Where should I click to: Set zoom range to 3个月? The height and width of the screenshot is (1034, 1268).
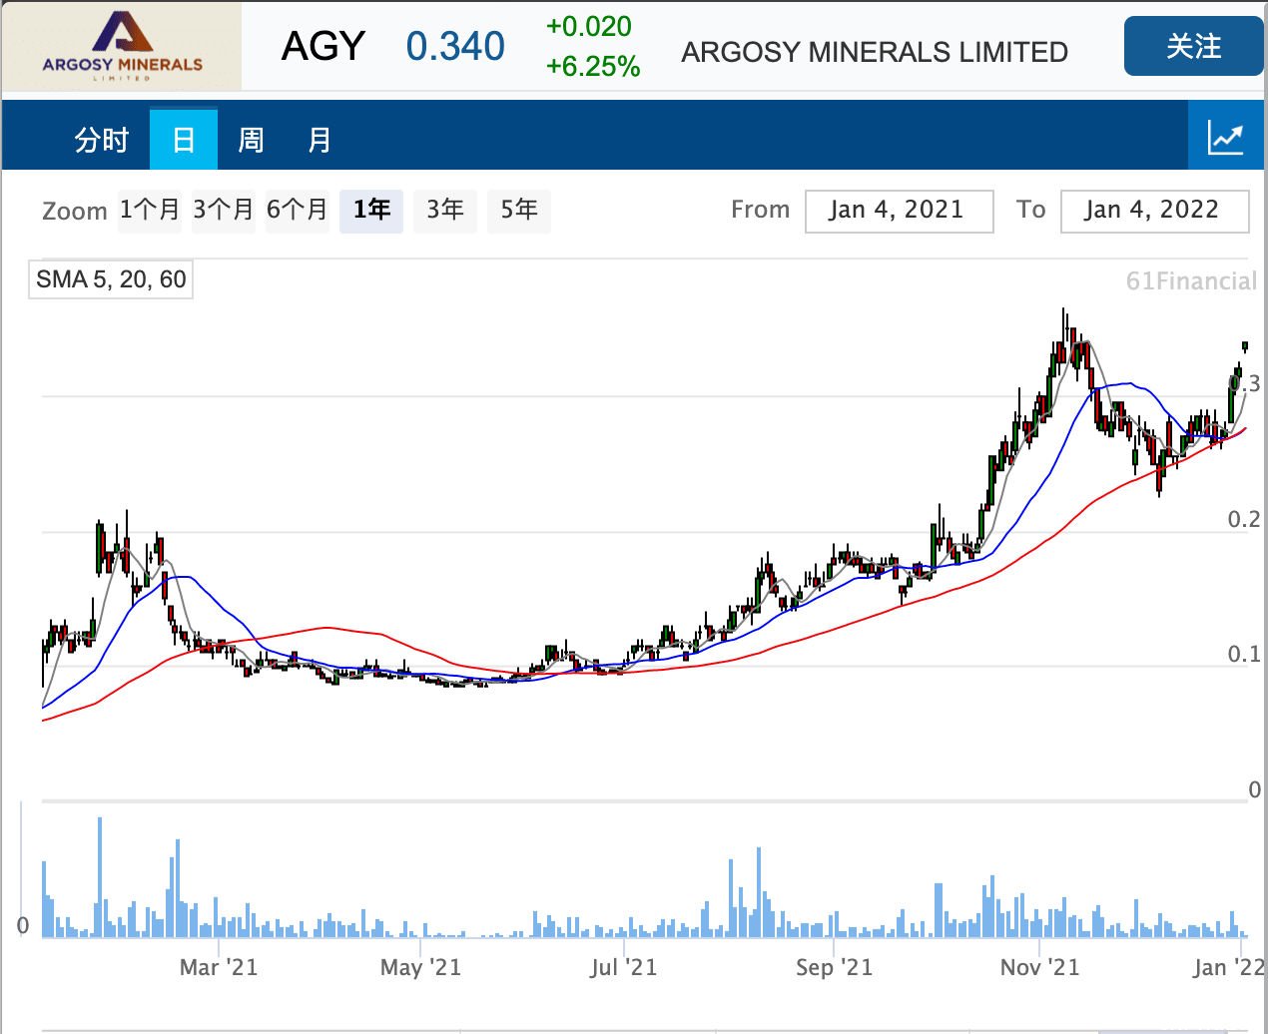point(224,210)
